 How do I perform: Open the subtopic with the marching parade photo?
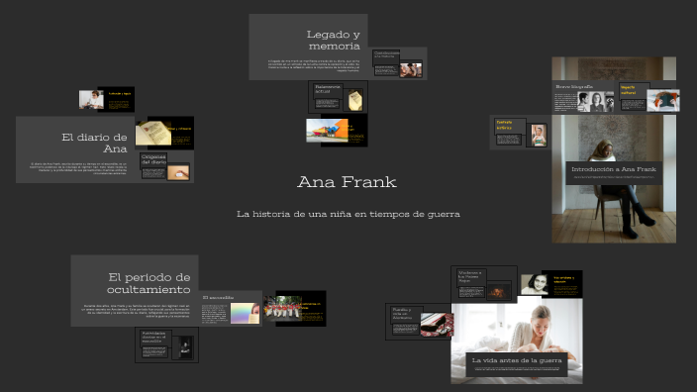pyautogui.click(x=295, y=309)
